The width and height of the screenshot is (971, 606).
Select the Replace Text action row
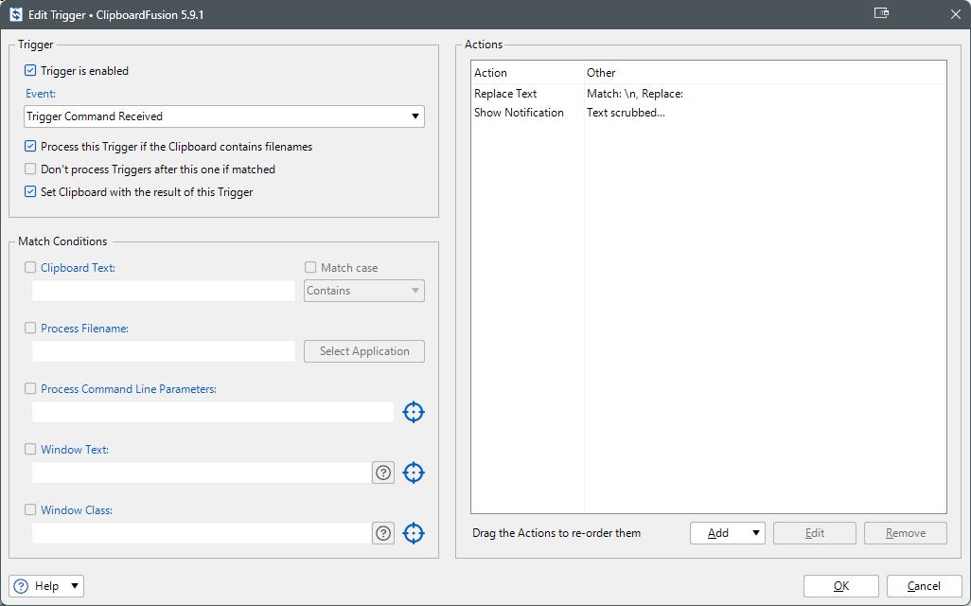(709, 94)
